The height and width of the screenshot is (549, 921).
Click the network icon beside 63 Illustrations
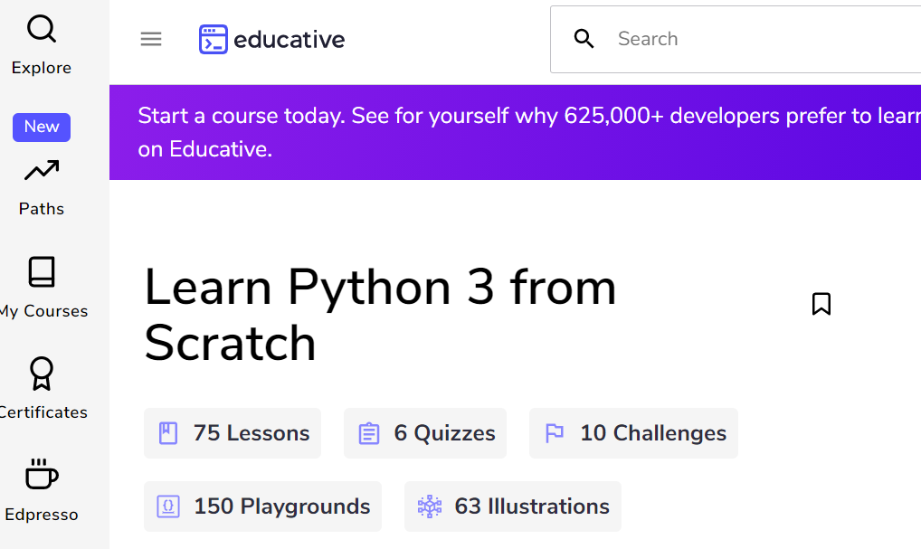(x=430, y=506)
